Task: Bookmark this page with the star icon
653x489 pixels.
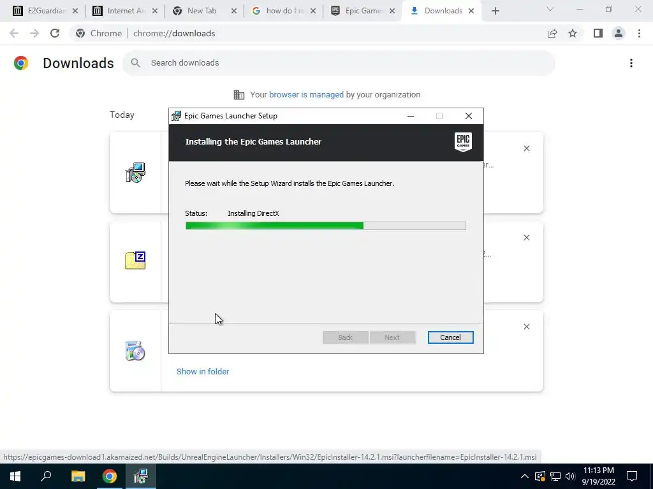Action: click(573, 33)
